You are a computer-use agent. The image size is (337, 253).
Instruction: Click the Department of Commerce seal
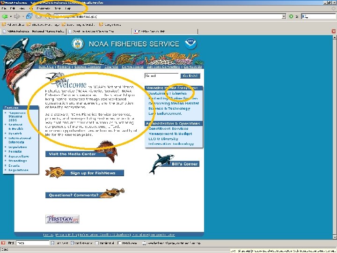(x=78, y=44)
